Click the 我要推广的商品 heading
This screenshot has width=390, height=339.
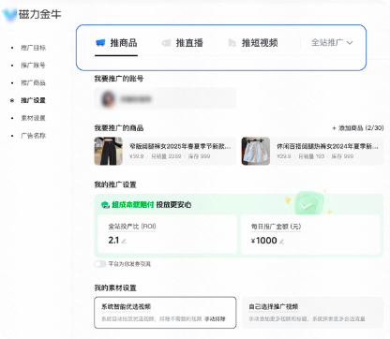(119, 128)
